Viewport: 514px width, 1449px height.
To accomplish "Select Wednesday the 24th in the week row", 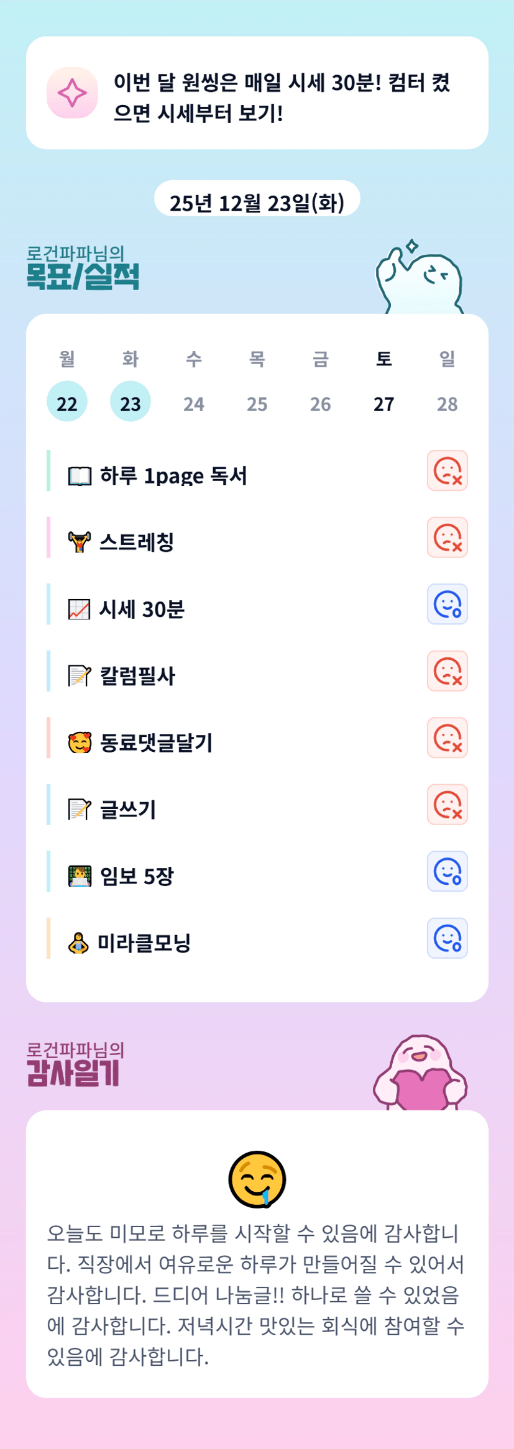I will click(x=194, y=403).
